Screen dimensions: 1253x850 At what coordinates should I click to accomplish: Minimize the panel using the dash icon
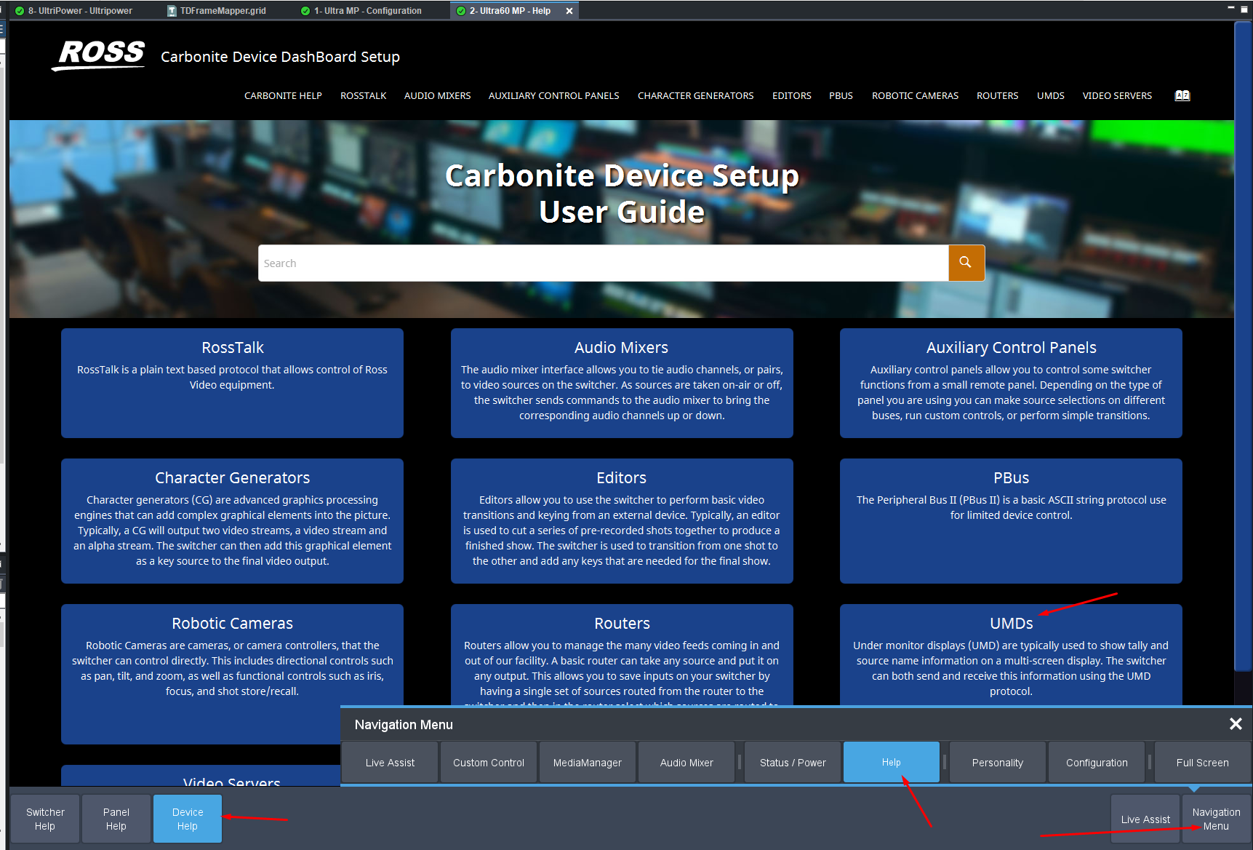coord(1231,8)
